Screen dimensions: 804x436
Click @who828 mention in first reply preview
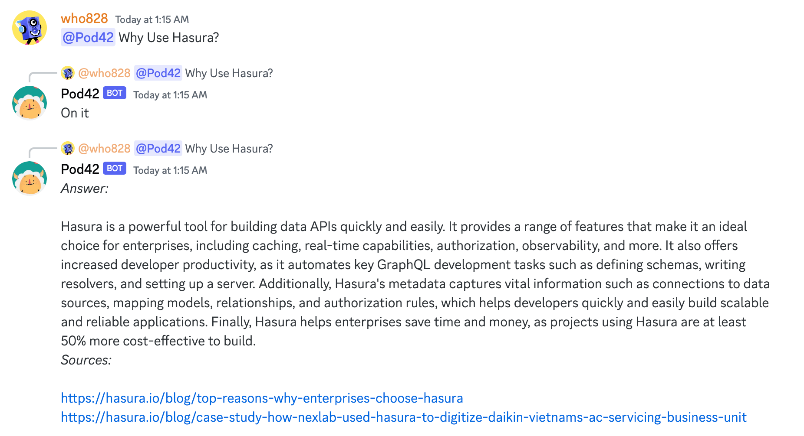104,73
